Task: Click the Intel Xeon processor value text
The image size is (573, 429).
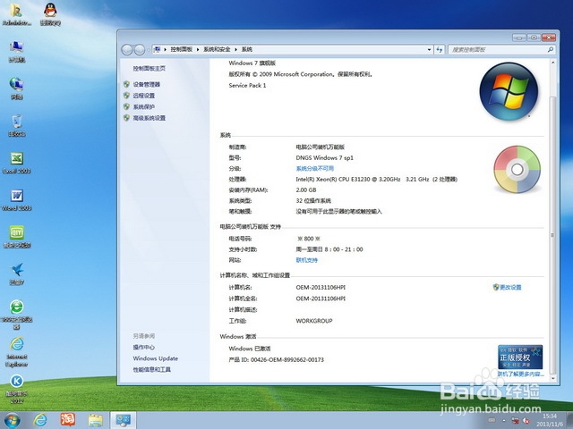Action: point(376,179)
